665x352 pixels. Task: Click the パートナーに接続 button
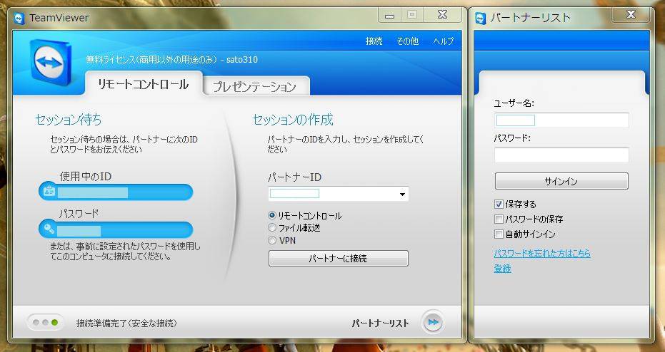339,258
